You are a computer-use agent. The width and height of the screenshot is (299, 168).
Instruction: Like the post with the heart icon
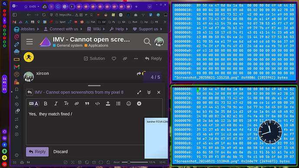coord(114,58)
